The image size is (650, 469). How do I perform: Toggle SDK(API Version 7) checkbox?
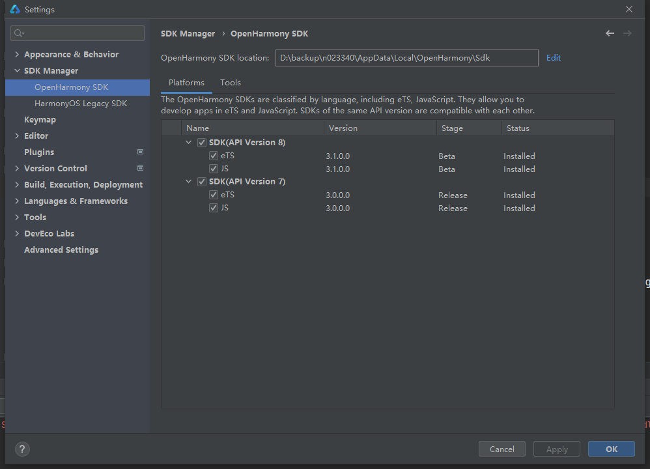pyautogui.click(x=202, y=182)
